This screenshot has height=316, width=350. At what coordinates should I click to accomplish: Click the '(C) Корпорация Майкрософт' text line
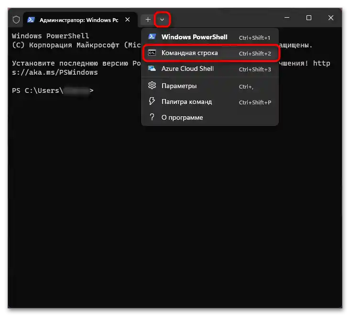coord(77,45)
